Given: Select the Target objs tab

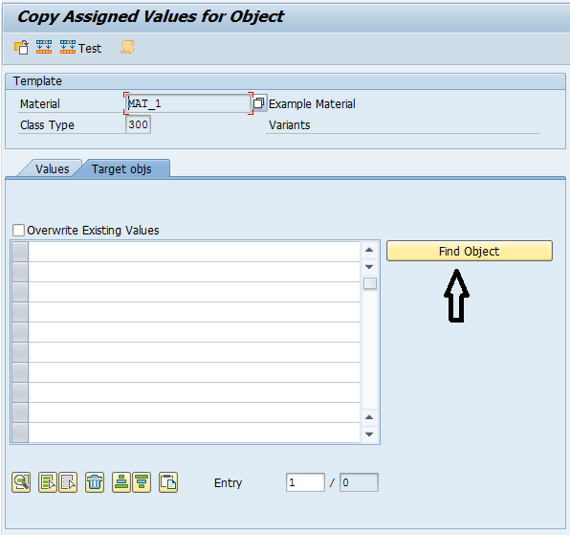Looking at the screenshot, I should pos(121,168).
